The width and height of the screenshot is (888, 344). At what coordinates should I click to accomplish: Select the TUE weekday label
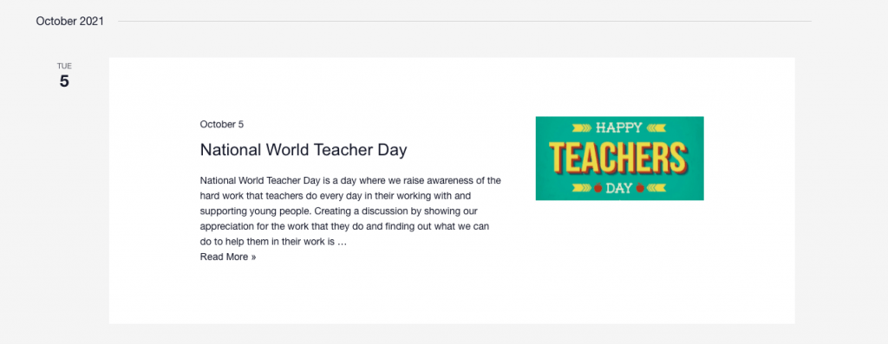(x=64, y=66)
